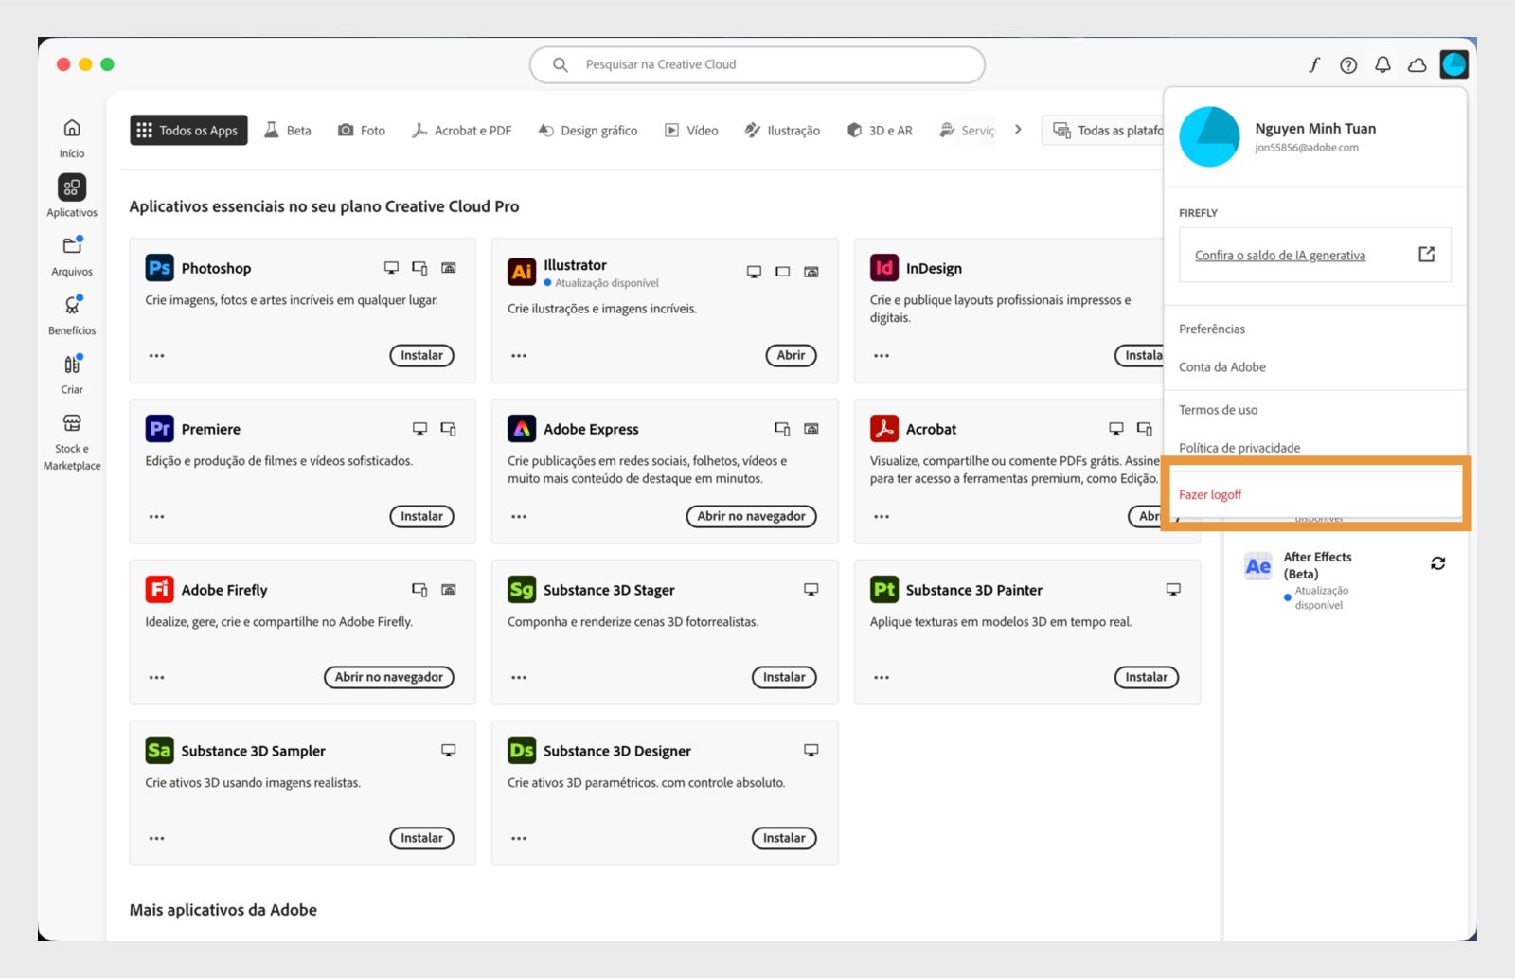Image resolution: width=1515 pixels, height=979 pixels.
Task: Click the external link icon for Firefly balance
Action: 1427,254
